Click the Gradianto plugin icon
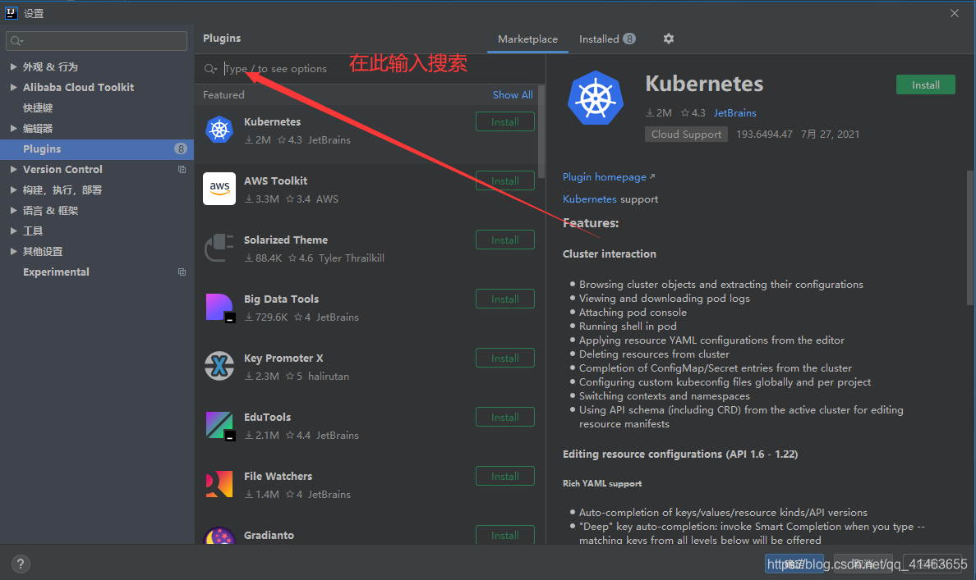 click(x=219, y=536)
